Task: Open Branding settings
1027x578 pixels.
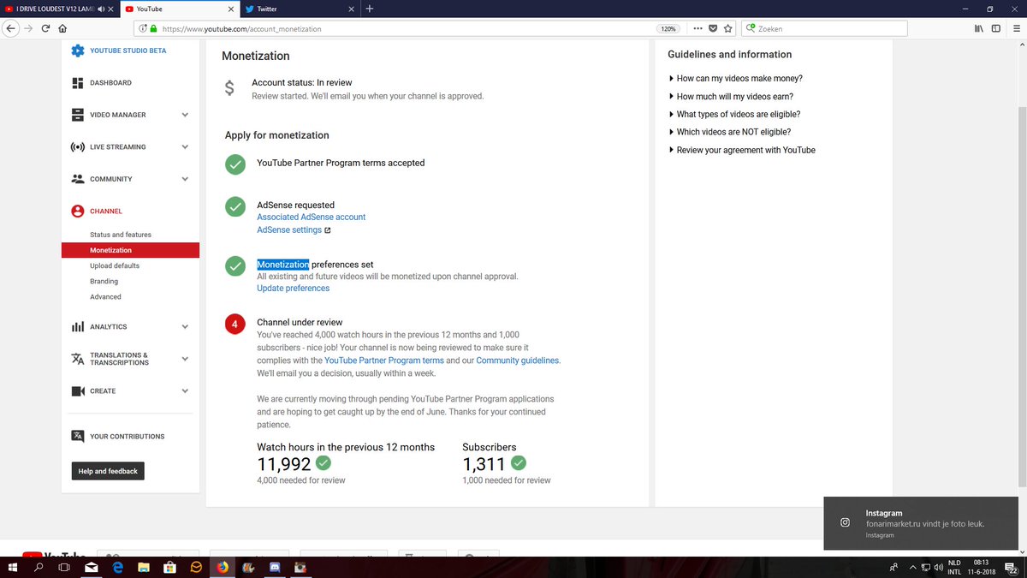Action: click(x=104, y=281)
